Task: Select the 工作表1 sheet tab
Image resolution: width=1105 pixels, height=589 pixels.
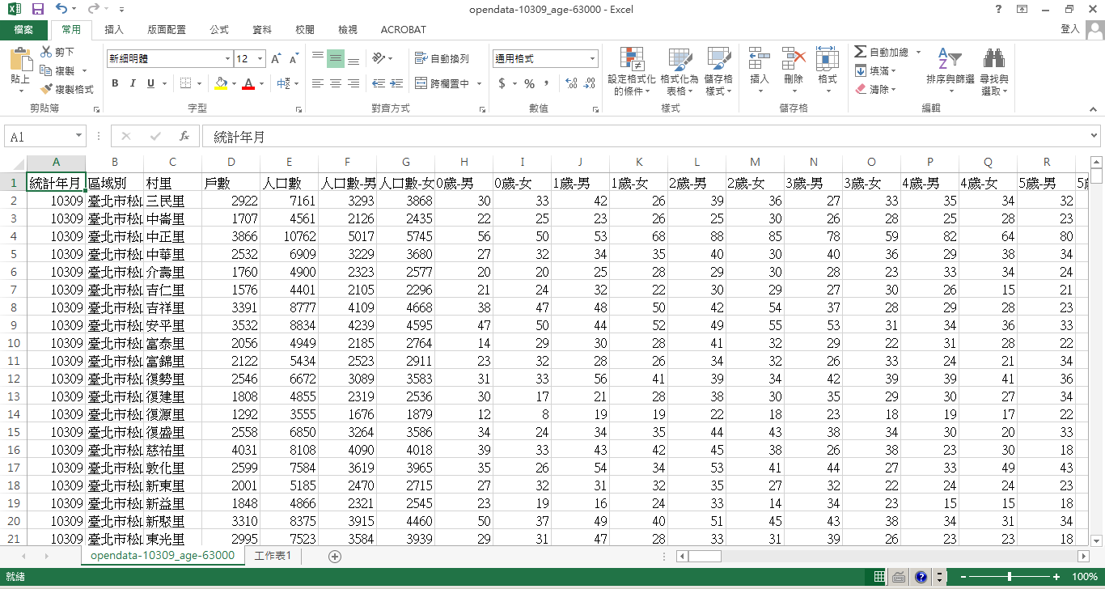Action: pos(272,556)
